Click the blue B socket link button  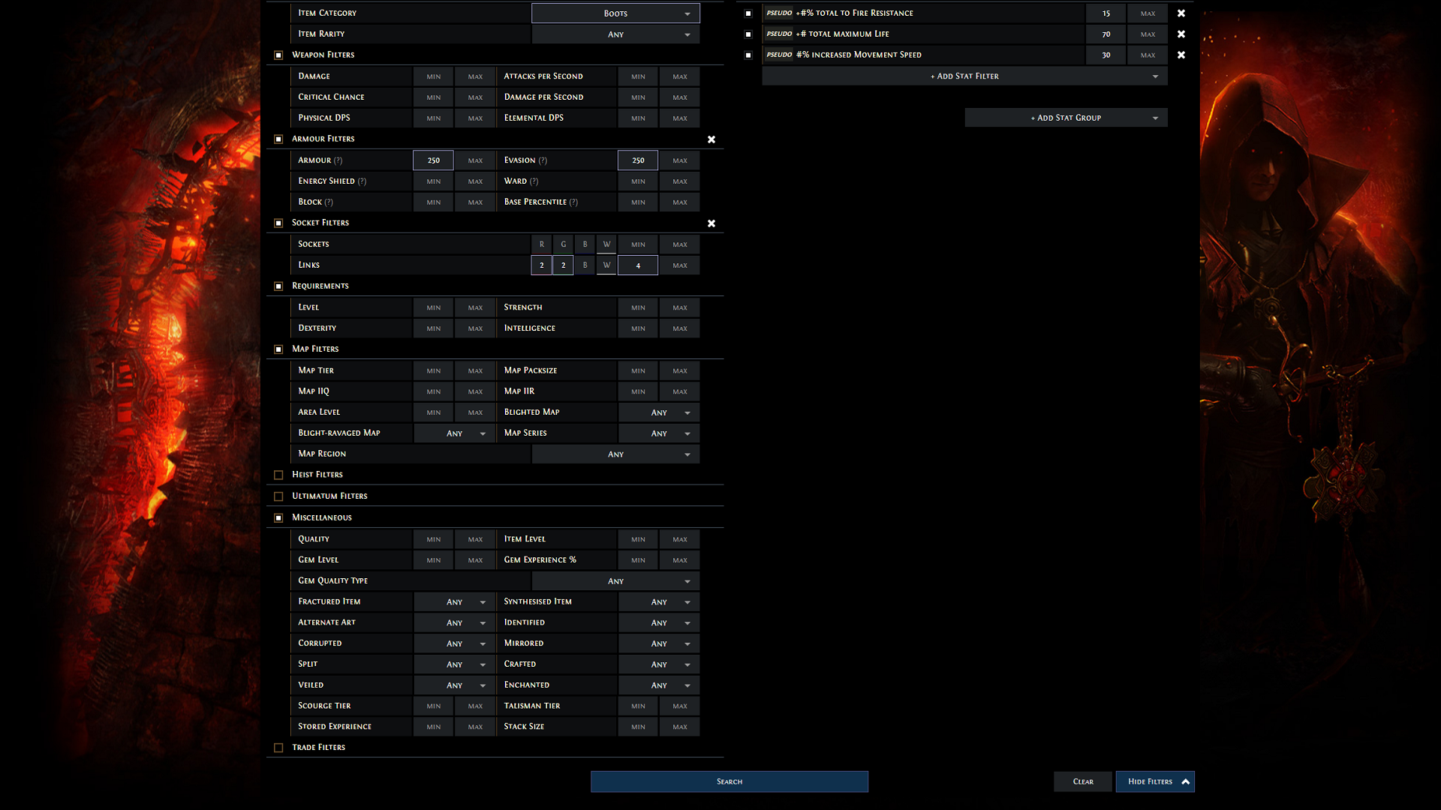pos(584,264)
